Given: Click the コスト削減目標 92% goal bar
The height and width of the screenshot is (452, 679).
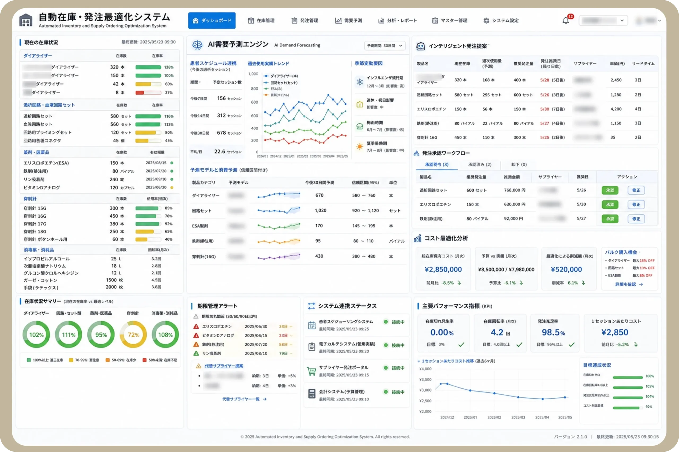Looking at the screenshot, I should pos(628,408).
